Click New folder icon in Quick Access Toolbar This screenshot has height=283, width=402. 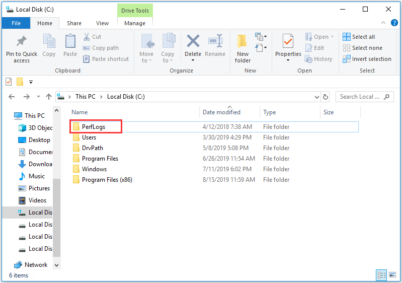coord(20,82)
